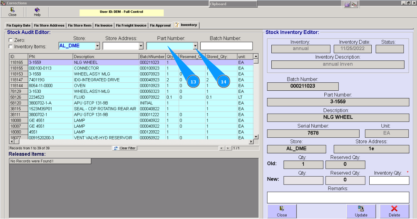The height and width of the screenshot is (219, 417).
Task: Switch to Fix Store Address tab
Action: 49,25
